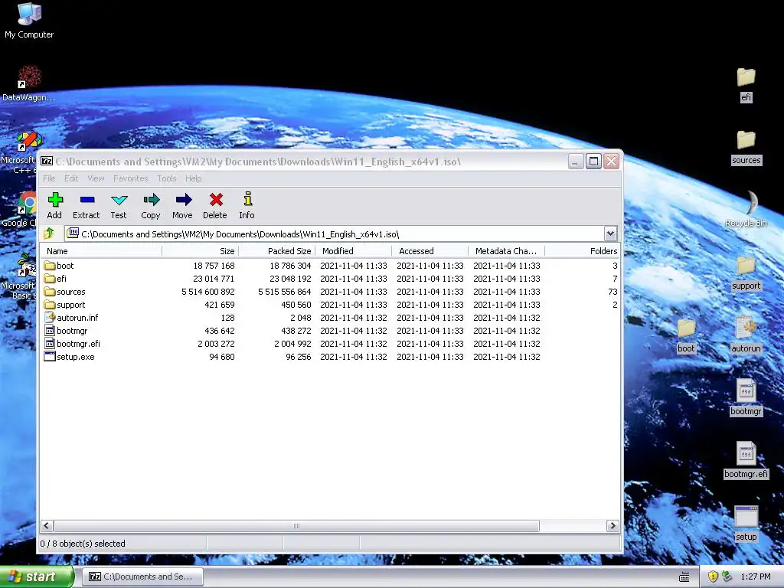Select the bootmgr.efi file icon
The width and height of the screenshot is (784, 588).
(50, 344)
